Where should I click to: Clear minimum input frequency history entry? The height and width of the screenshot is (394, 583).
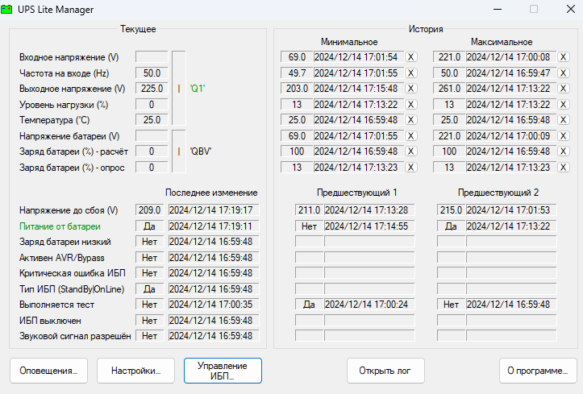click(411, 73)
